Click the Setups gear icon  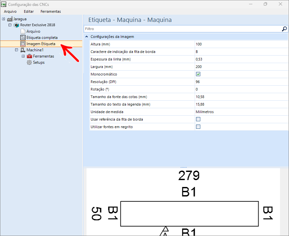[x=29, y=62]
